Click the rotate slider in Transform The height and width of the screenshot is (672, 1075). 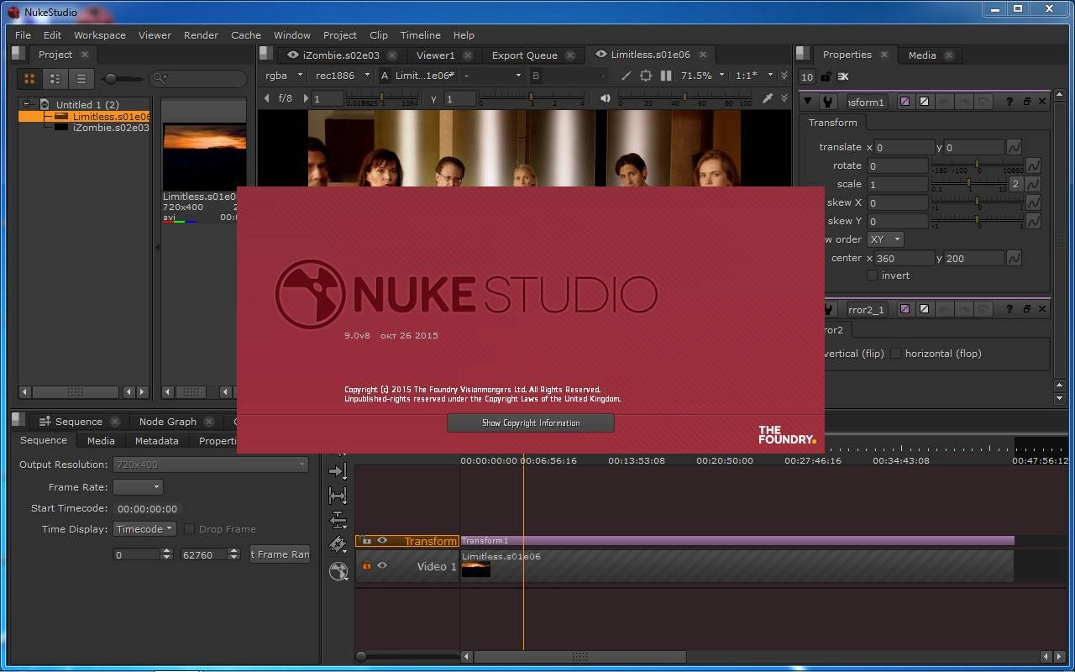pyautogui.click(x=978, y=165)
